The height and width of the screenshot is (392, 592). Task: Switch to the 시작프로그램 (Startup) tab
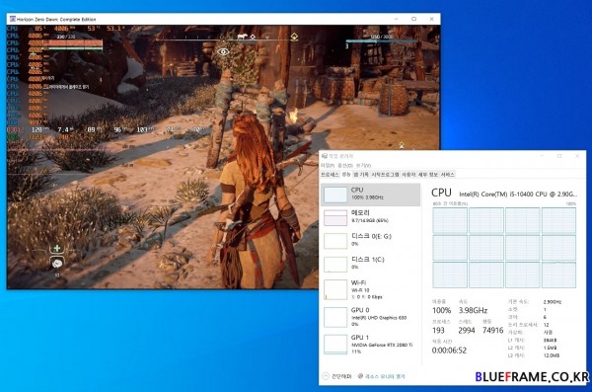[x=385, y=174]
